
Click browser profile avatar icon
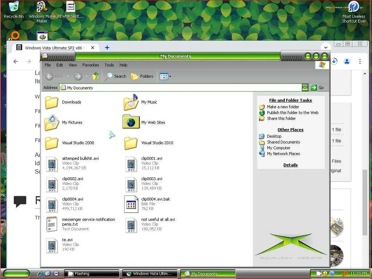(347, 61)
